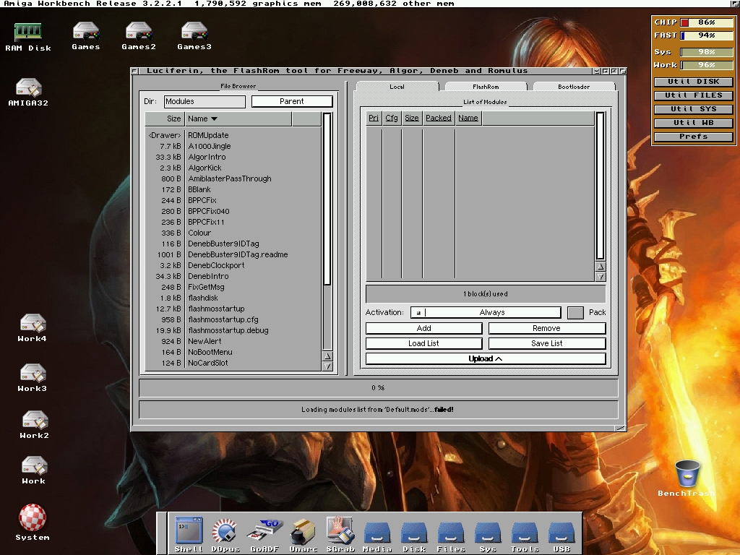Viewport: 740px width, 555px height.
Task: Open the Games2 drive icon
Action: [138, 36]
